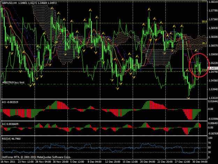
Task: Click the current price tag 1.54972
Action: coord(213,68)
